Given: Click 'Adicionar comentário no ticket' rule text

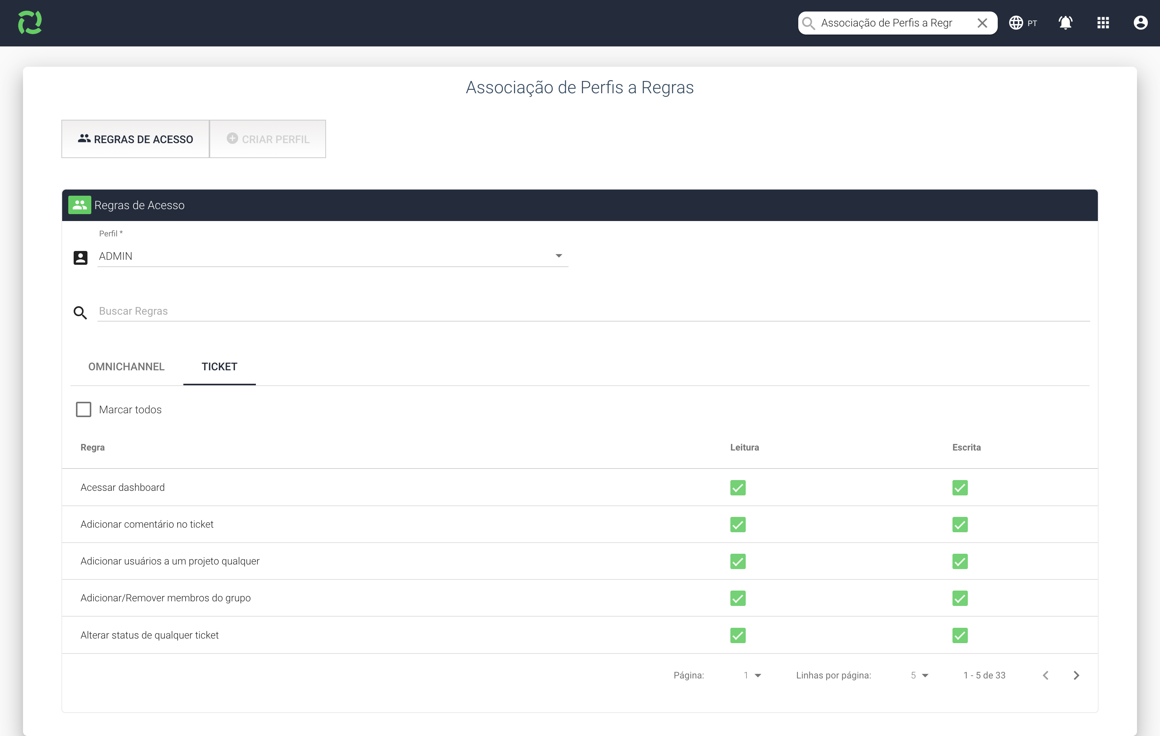Looking at the screenshot, I should click(x=147, y=525).
